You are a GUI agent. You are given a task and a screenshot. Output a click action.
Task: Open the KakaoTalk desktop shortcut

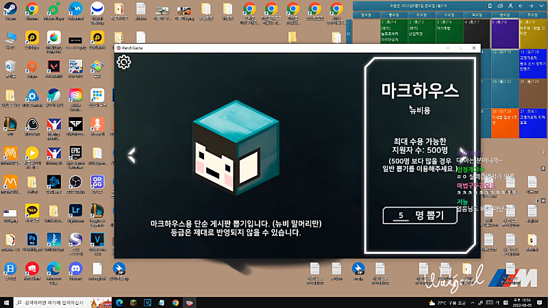pyautogui.click(x=32, y=214)
